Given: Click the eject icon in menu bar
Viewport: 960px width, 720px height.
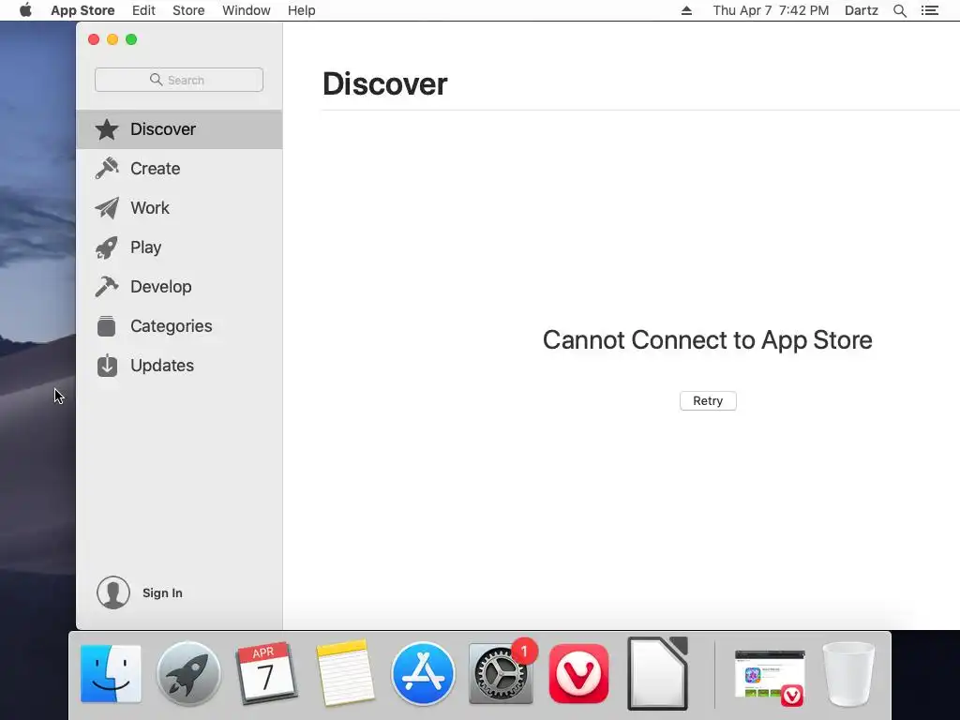Looking at the screenshot, I should tap(686, 10).
